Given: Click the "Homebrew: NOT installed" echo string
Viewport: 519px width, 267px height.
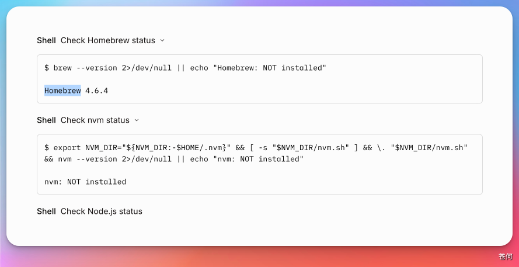Looking at the screenshot, I should point(270,68).
